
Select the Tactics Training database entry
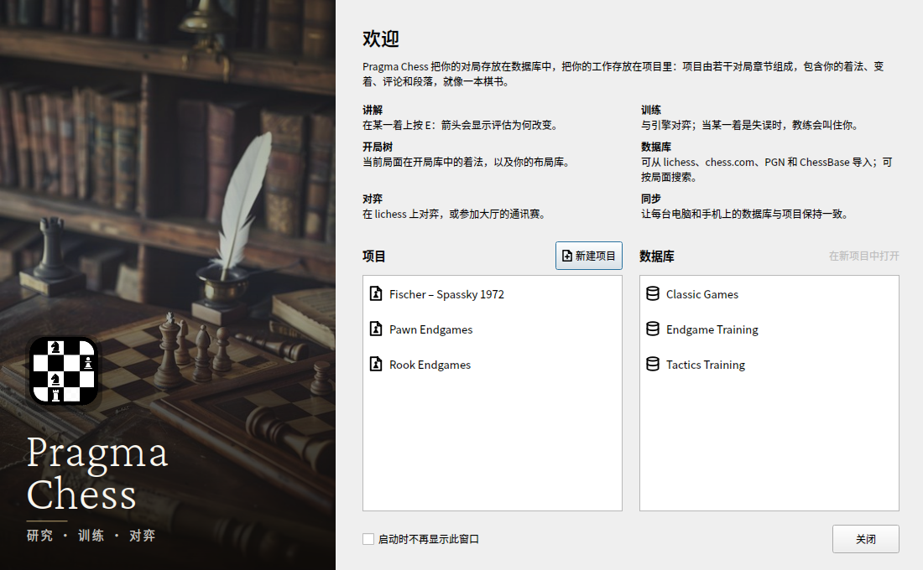click(x=769, y=365)
